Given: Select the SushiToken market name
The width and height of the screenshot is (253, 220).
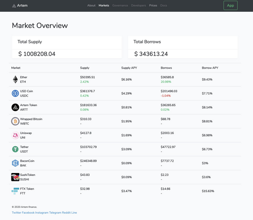Looking at the screenshot, I should [x=28, y=175].
